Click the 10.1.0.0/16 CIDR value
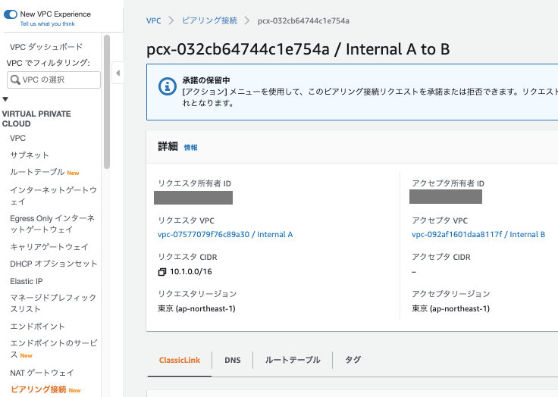The image size is (558, 397). click(191, 272)
